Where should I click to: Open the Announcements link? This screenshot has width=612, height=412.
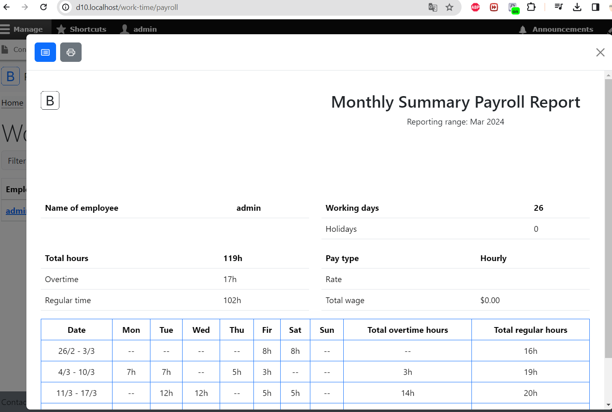556,29
